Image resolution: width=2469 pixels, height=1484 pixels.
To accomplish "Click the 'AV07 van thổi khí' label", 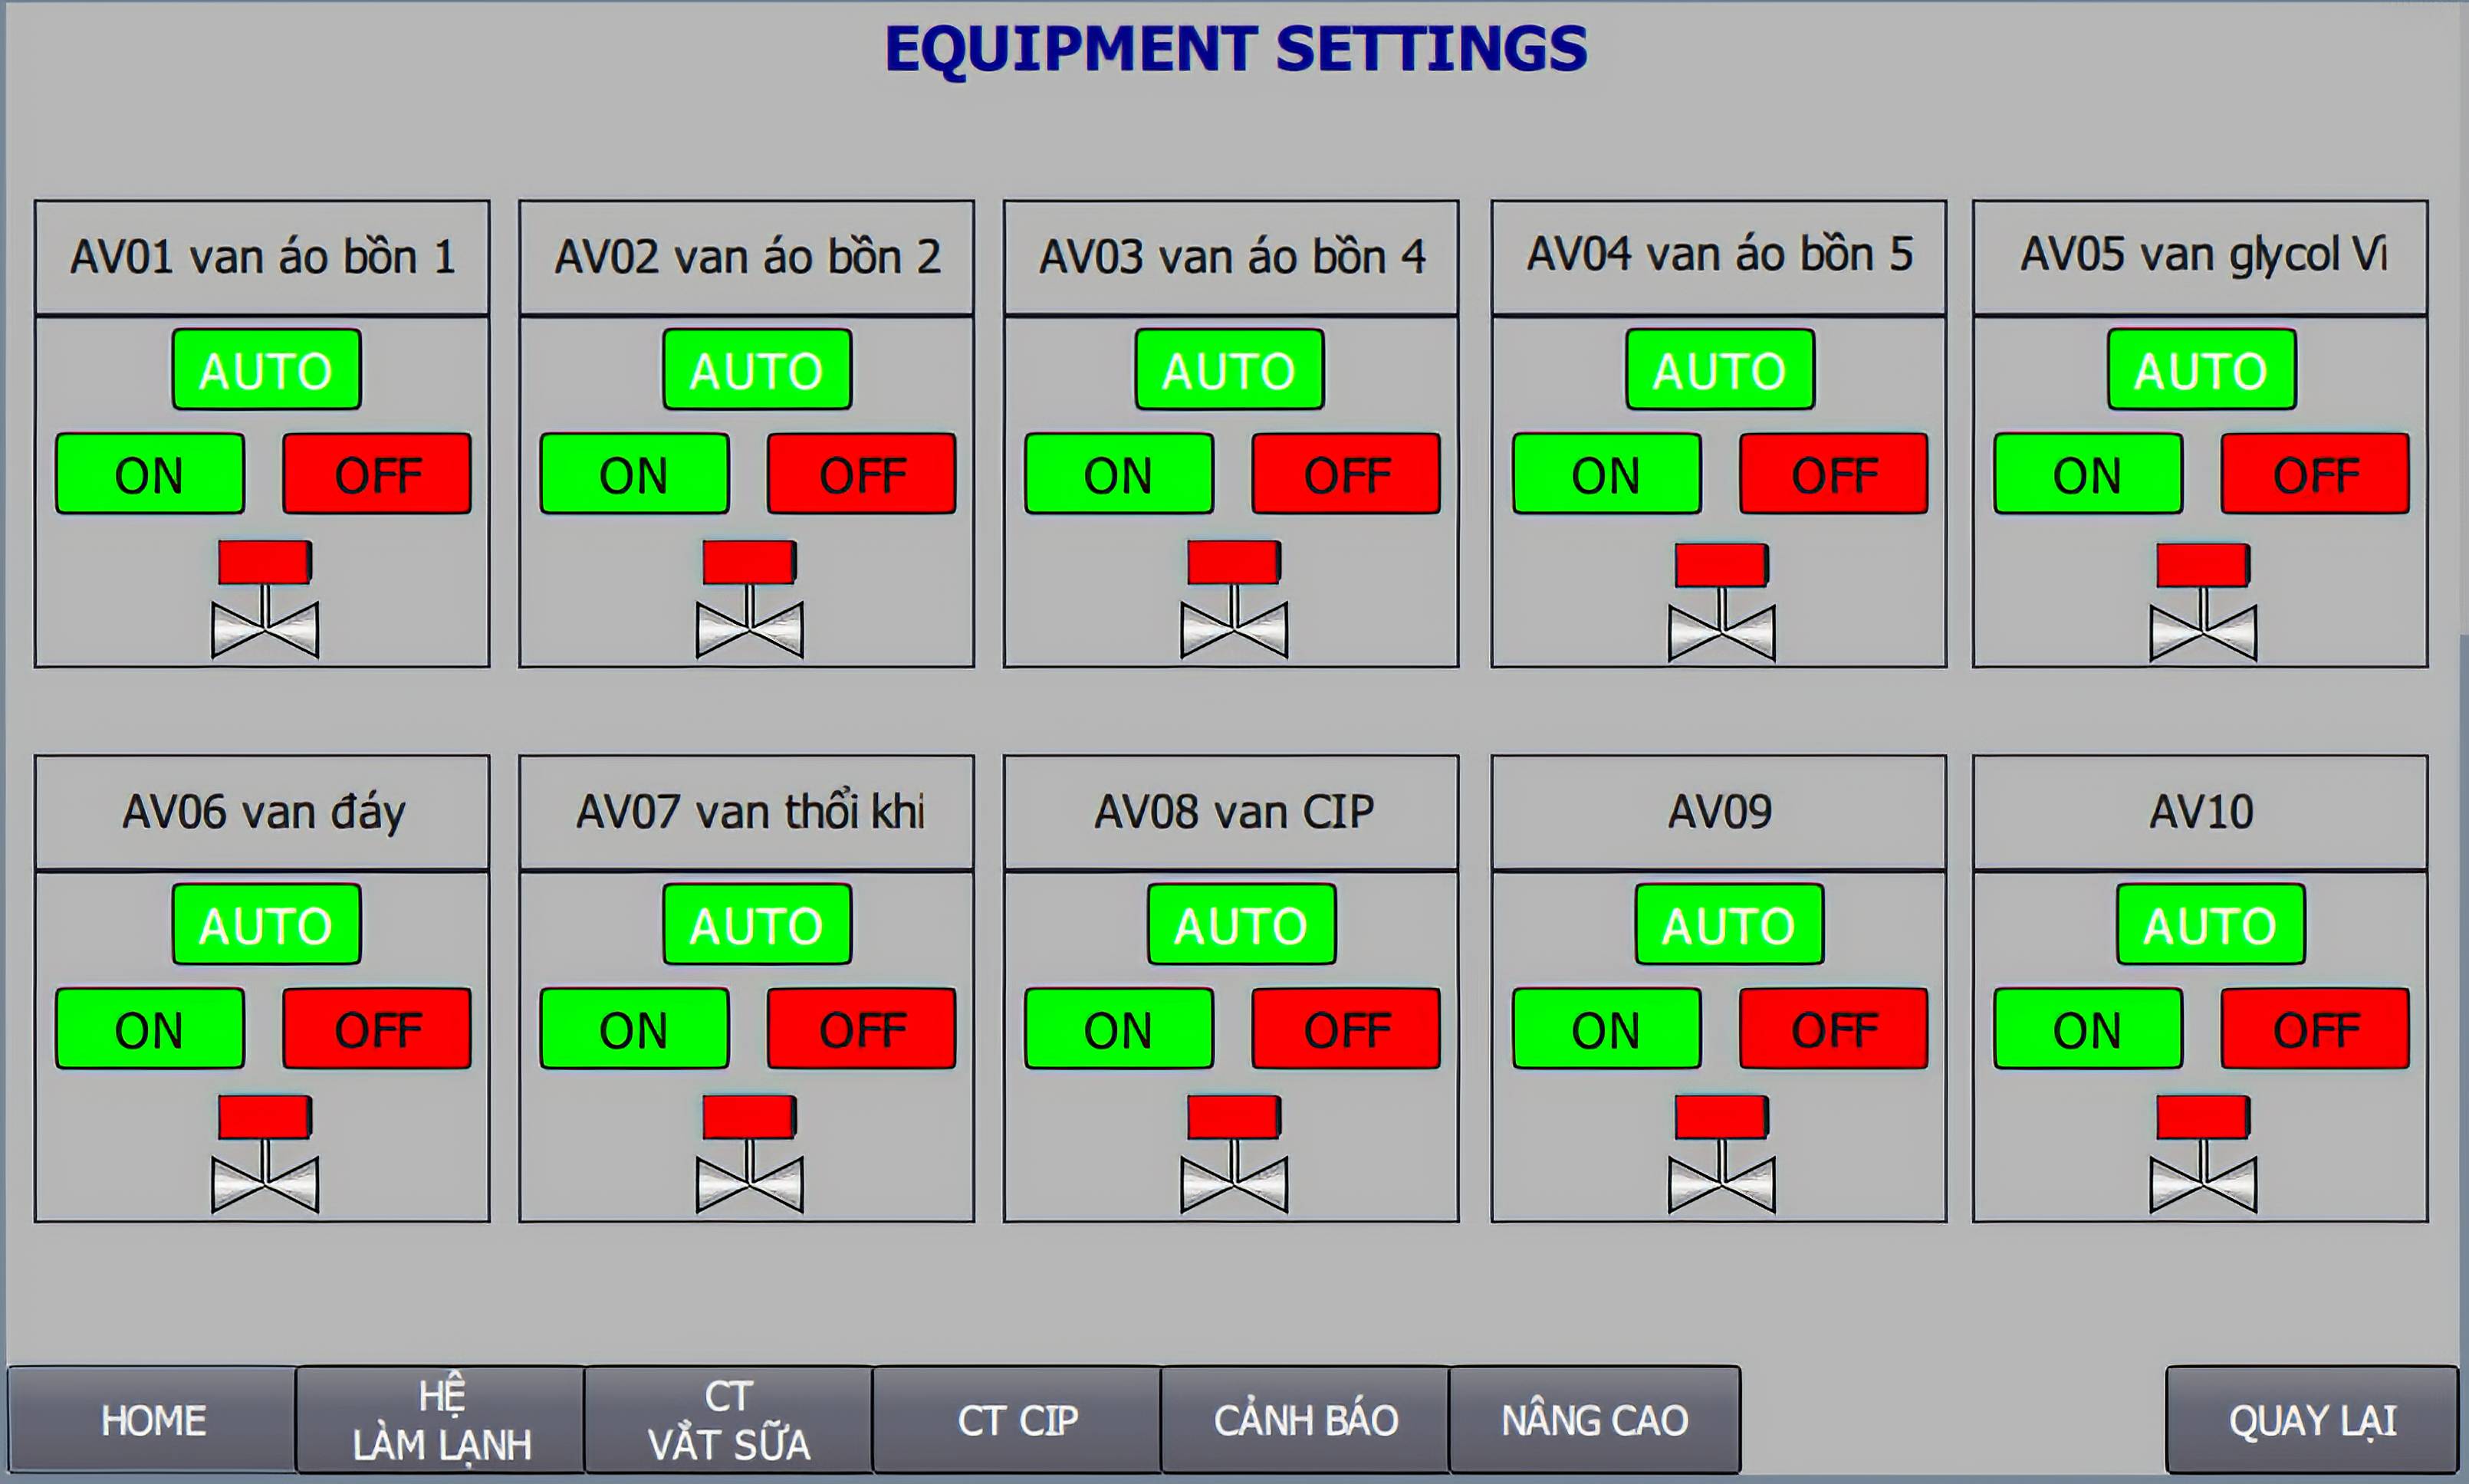I will 750,811.
